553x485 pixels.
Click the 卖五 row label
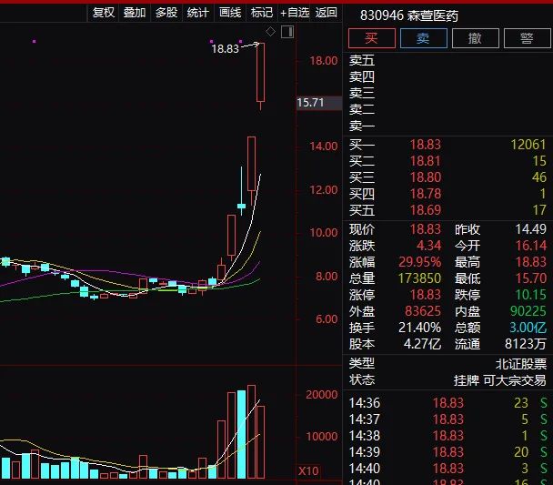pos(362,60)
